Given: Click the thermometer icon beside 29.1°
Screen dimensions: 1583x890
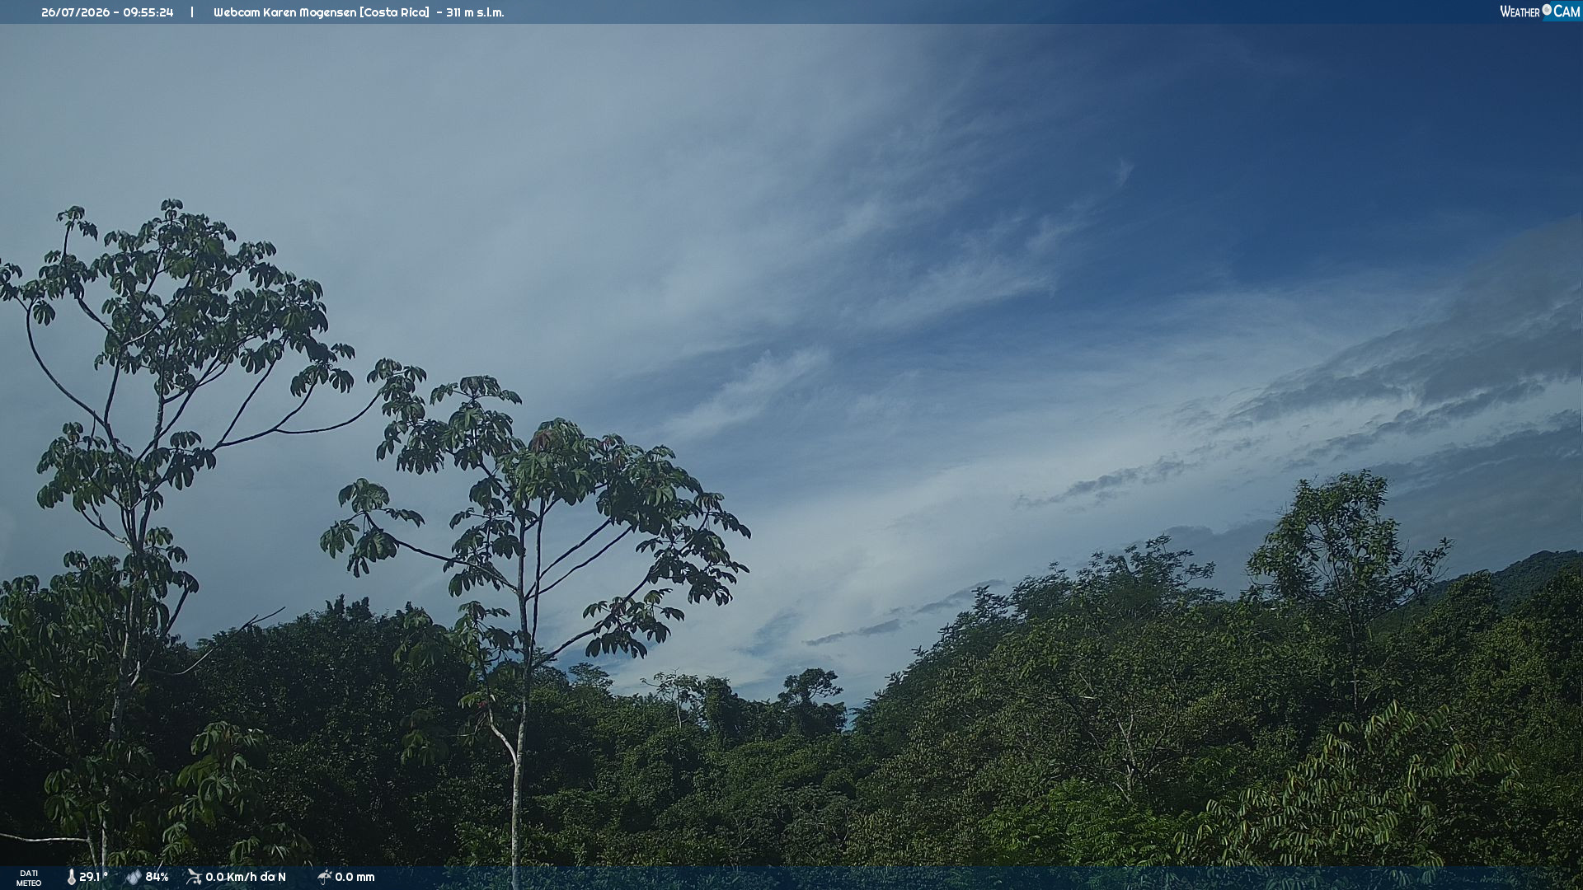Looking at the screenshot, I should (x=71, y=878).
